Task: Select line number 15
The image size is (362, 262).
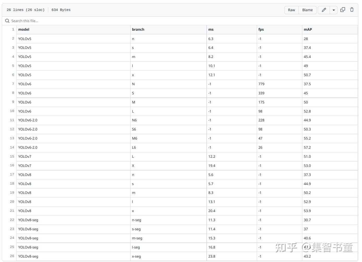Action: point(12,156)
